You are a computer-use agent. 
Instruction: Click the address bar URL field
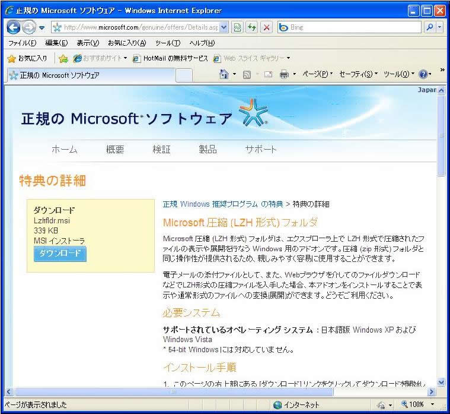pyautogui.click(x=141, y=27)
